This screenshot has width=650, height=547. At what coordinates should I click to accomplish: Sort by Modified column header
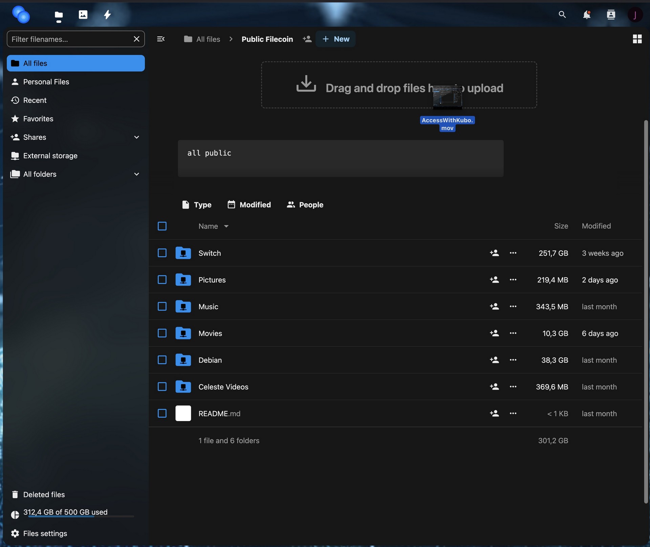point(597,226)
